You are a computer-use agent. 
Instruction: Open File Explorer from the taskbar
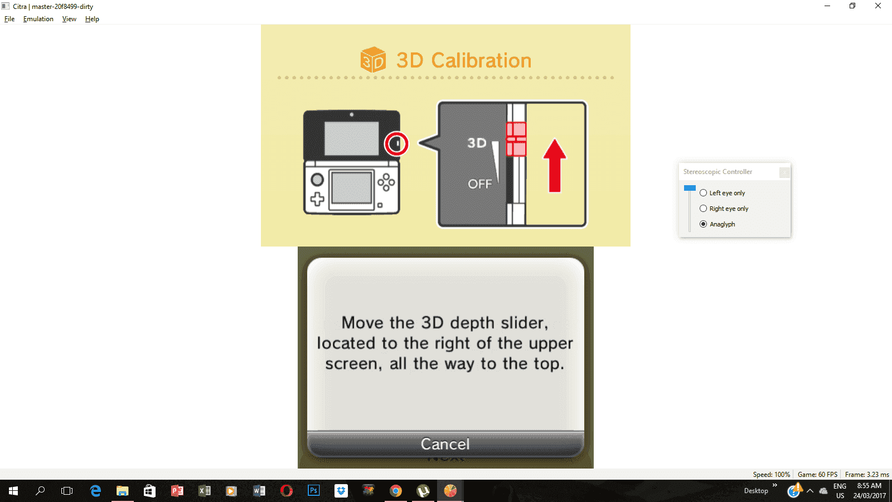click(x=123, y=491)
